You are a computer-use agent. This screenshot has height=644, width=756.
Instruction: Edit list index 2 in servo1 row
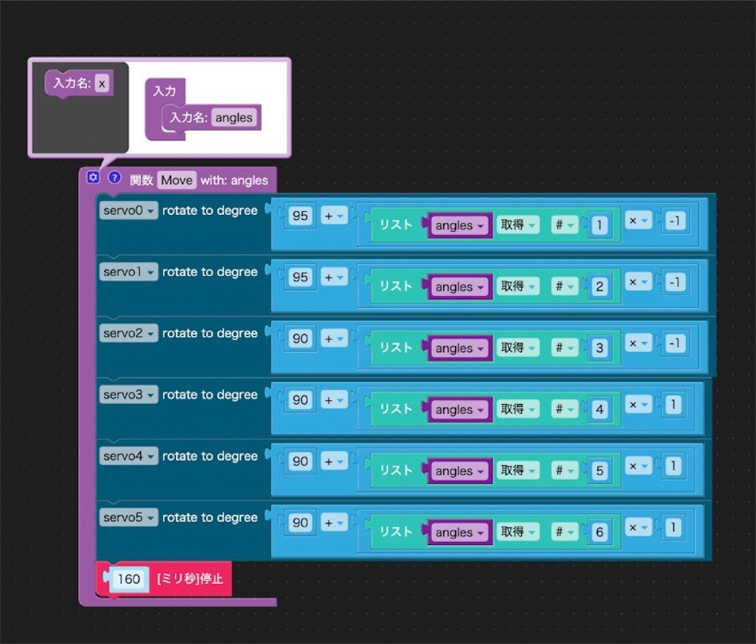pos(599,287)
